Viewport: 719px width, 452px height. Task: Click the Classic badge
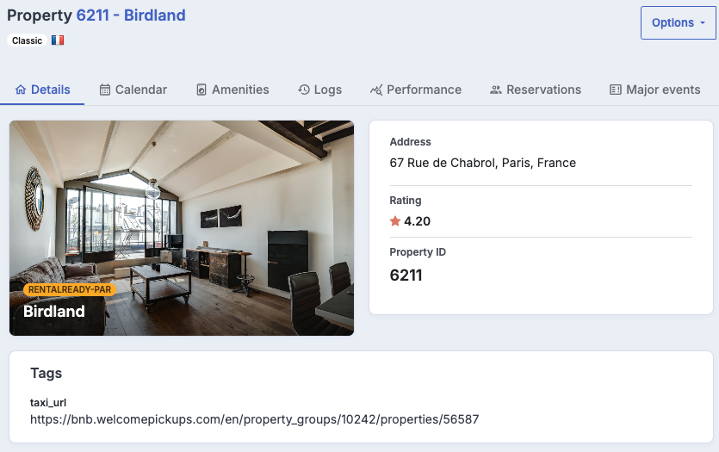click(x=27, y=40)
